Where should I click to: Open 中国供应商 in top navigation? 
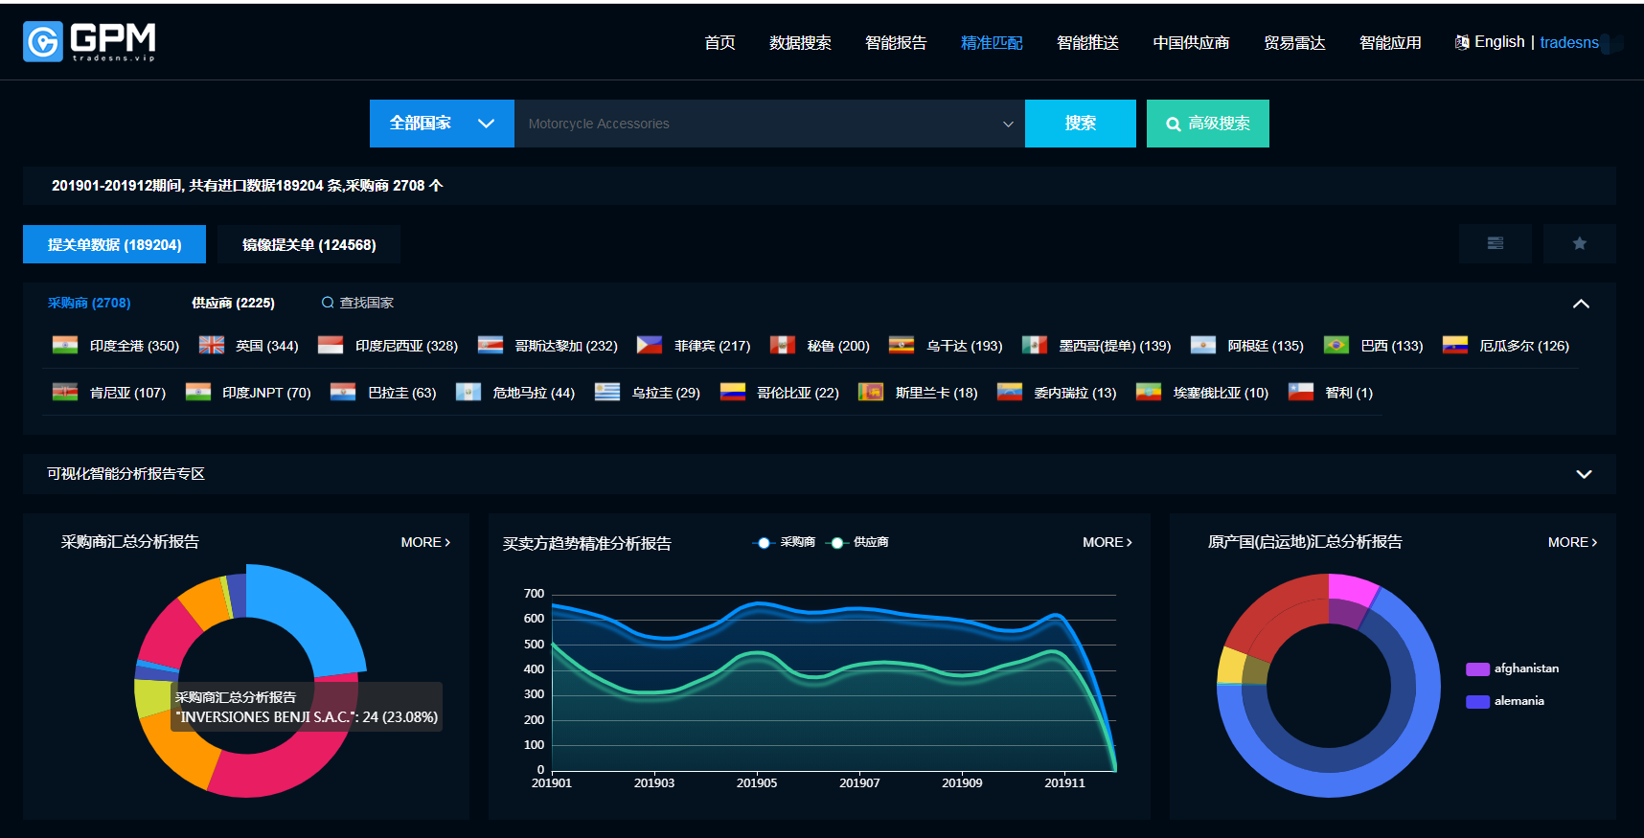pyautogui.click(x=1191, y=42)
